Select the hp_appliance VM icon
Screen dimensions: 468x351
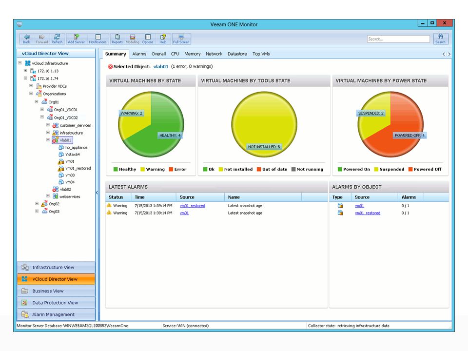point(61,147)
